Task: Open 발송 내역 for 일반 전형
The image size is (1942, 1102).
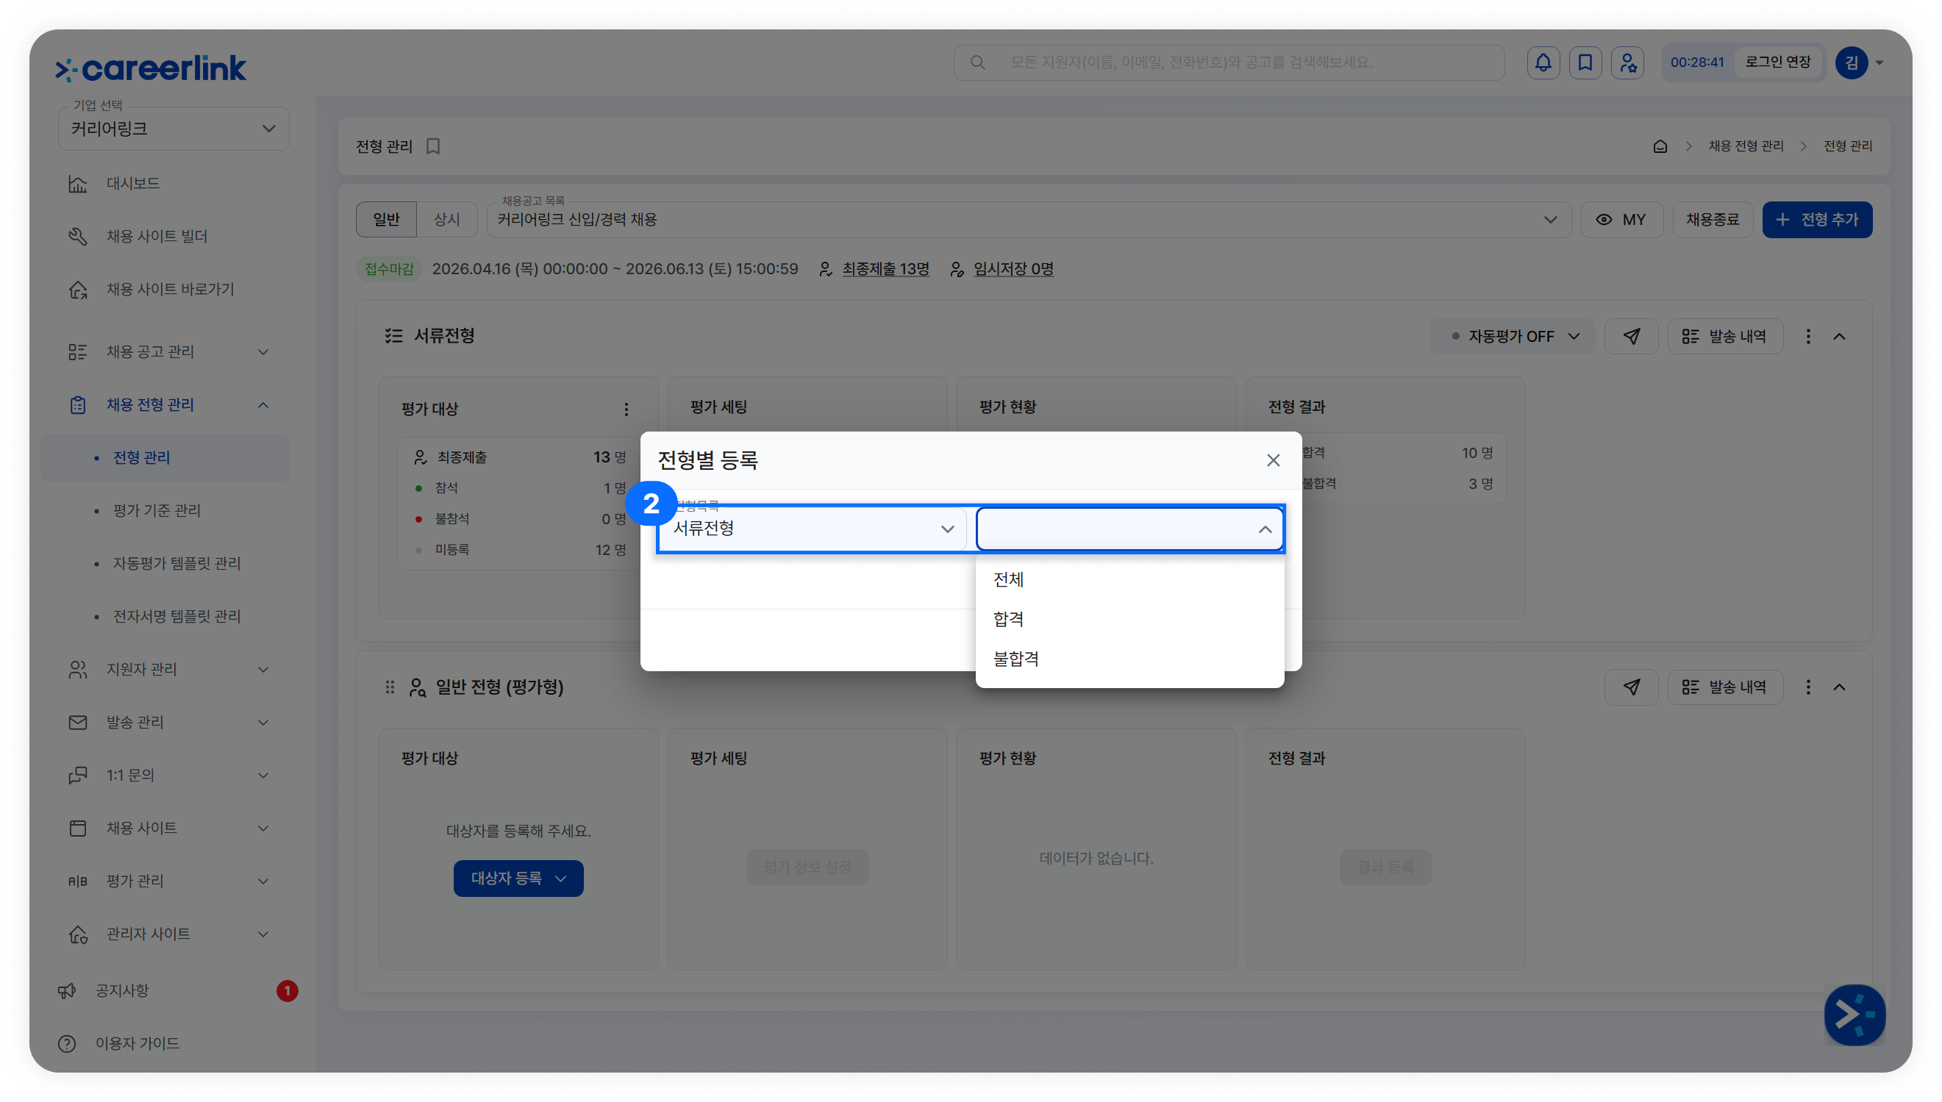Action: [x=1724, y=687]
